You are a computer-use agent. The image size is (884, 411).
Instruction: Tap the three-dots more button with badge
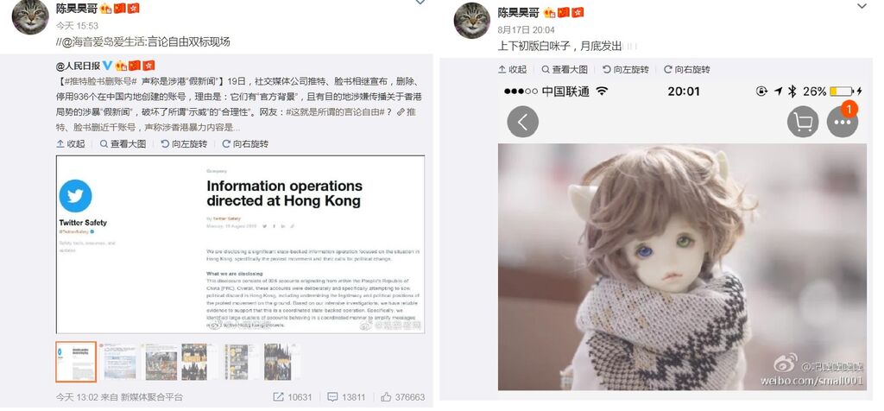843,121
